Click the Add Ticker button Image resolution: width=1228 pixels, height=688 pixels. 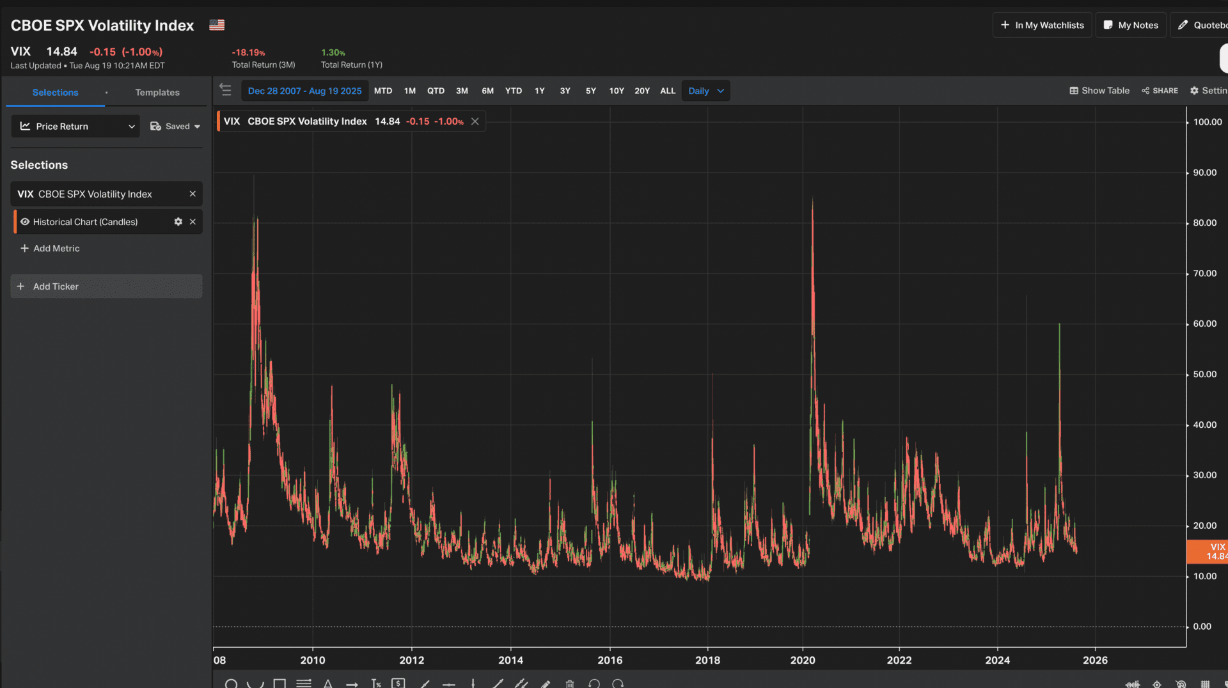coord(106,286)
